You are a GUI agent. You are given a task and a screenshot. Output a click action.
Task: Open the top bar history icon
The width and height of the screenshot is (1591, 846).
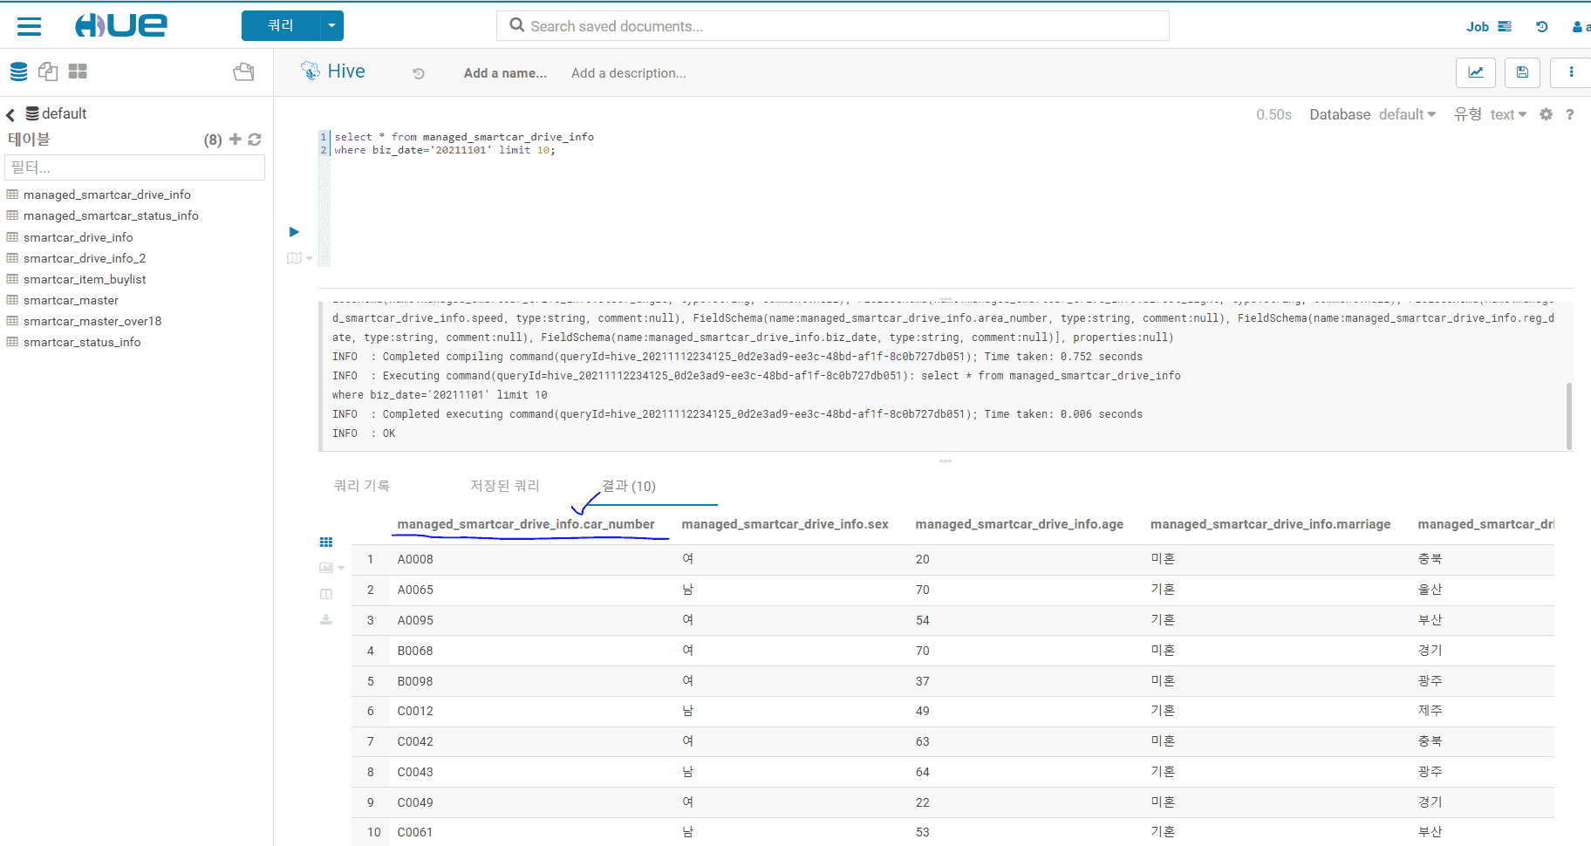click(1542, 26)
